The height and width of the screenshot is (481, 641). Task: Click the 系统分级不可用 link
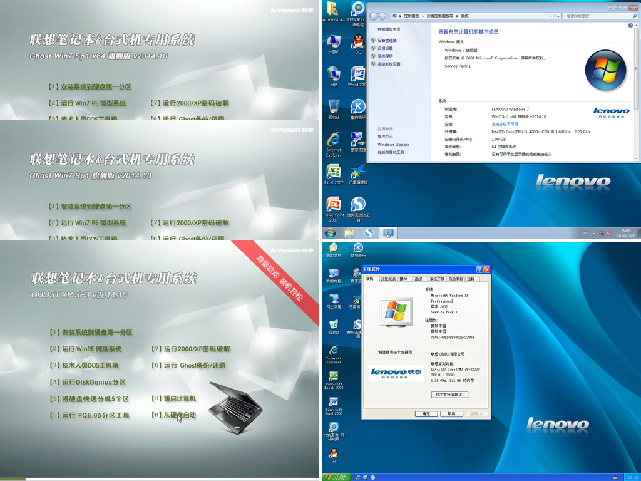click(505, 124)
